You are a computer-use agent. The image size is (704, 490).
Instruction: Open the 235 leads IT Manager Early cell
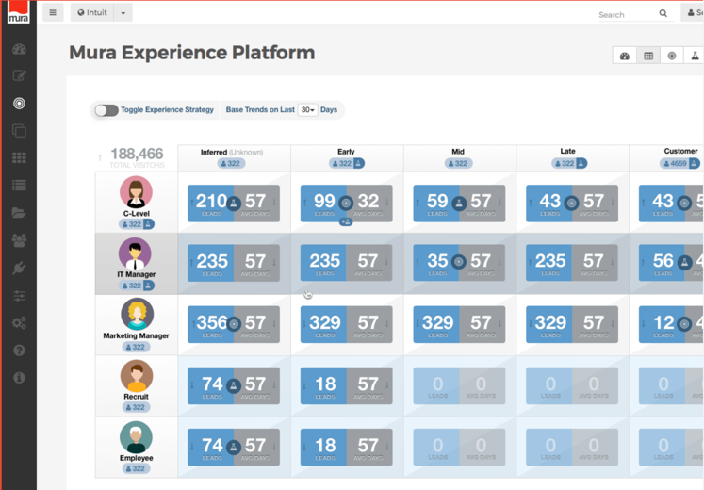pyautogui.click(x=346, y=263)
